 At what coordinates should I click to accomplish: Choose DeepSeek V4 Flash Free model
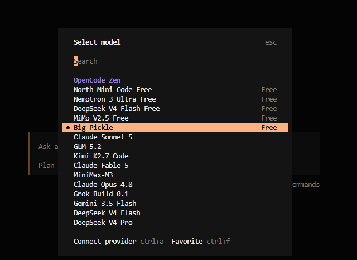[175, 109]
